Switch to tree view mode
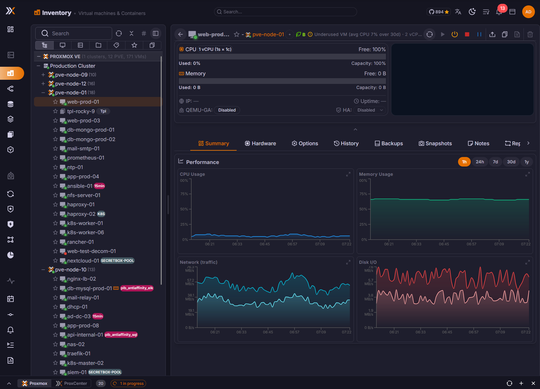 pyautogui.click(x=44, y=45)
